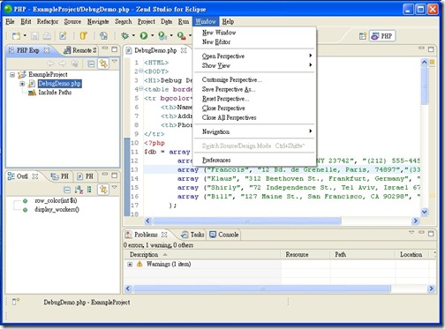The height and width of the screenshot is (329, 445).
Task: Collapse All in the Outline toolbar
Action: coord(67,190)
